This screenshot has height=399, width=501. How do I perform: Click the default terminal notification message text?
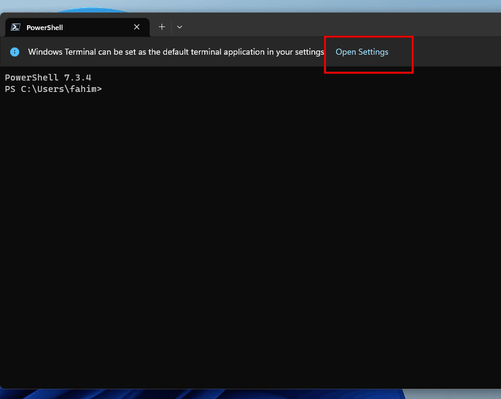coord(176,52)
